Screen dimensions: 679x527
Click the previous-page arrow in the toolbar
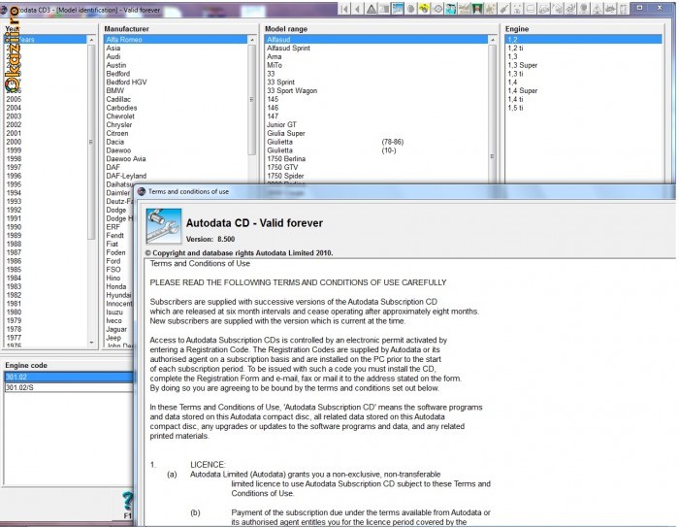click(x=357, y=8)
